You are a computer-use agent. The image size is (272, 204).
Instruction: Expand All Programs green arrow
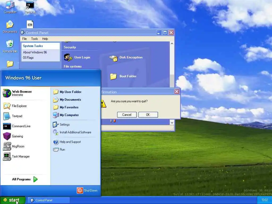tap(35, 179)
